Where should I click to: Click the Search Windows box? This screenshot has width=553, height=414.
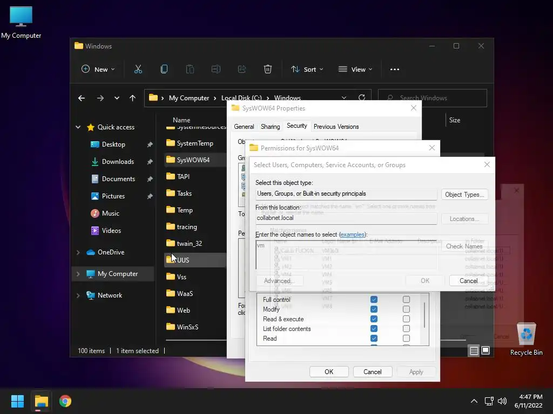(x=433, y=98)
